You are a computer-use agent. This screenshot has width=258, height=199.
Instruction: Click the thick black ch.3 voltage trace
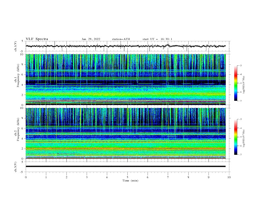[125, 166]
